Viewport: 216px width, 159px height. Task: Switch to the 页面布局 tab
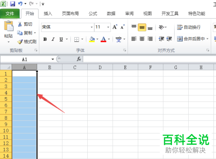coord(70,13)
